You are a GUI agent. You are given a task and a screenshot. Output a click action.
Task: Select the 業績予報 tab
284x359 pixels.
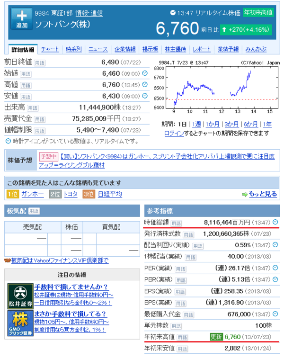click(x=228, y=49)
